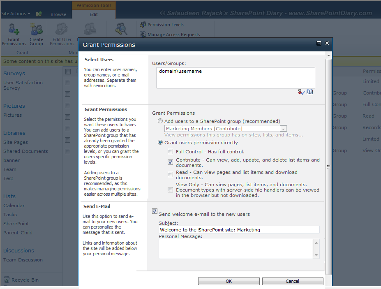Click View permissions this group has link

click(234, 135)
